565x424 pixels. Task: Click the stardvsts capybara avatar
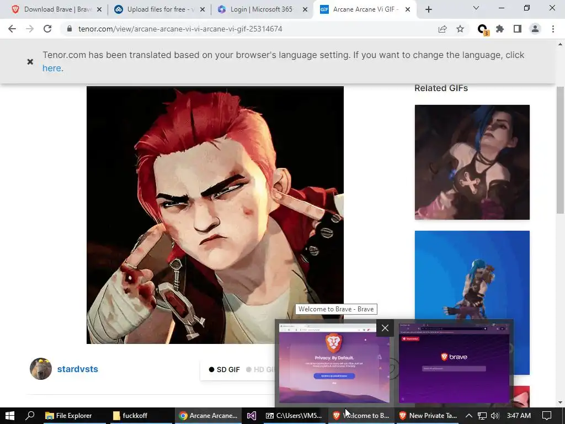click(x=41, y=369)
